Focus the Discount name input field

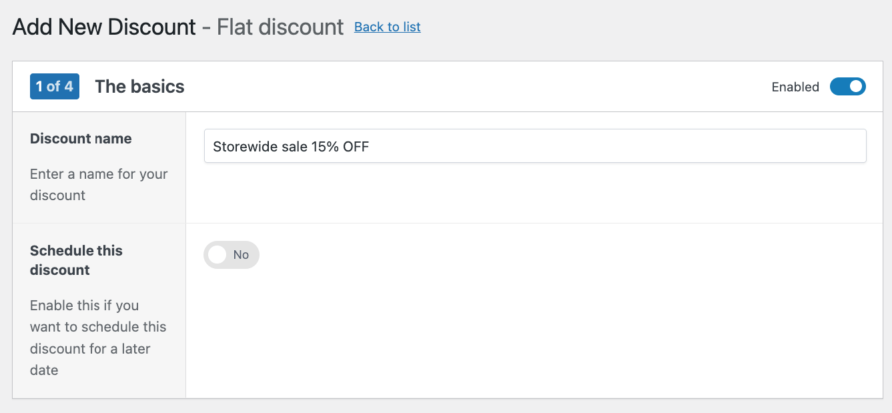[x=534, y=146]
